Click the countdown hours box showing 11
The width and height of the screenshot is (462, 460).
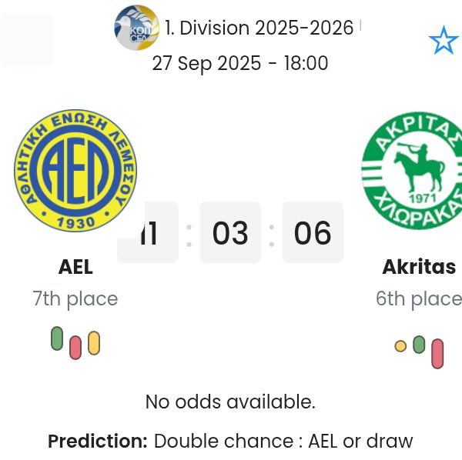click(x=149, y=233)
